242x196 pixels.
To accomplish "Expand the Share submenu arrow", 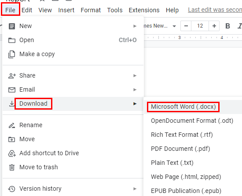I will click(x=135, y=76).
